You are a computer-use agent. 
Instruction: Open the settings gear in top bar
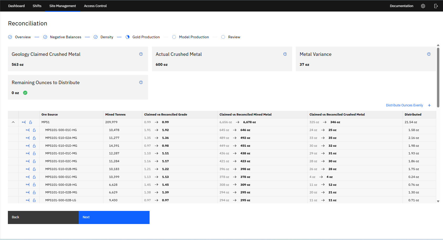click(423, 6)
